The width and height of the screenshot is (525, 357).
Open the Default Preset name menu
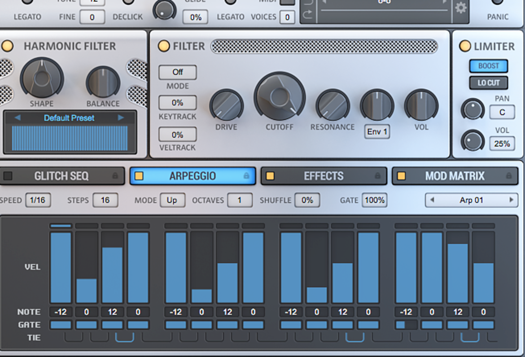69,118
